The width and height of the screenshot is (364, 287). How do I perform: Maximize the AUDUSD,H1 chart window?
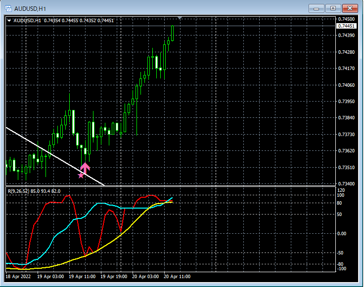pos(333,8)
